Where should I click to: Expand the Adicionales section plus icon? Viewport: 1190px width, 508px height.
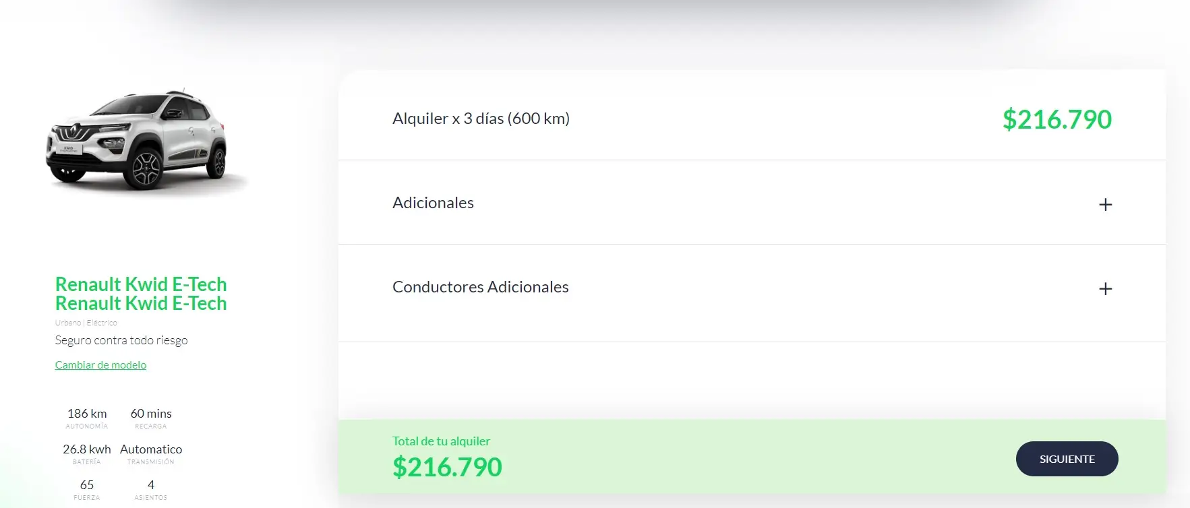coord(1105,204)
